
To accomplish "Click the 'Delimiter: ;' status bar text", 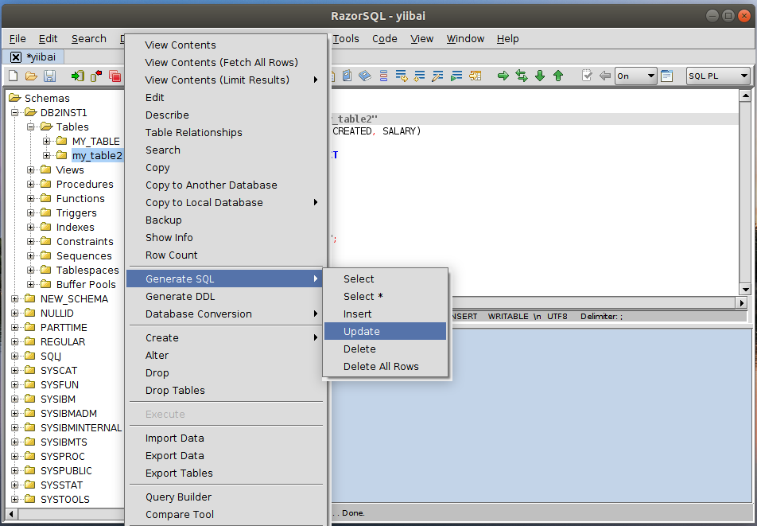I will [601, 317].
